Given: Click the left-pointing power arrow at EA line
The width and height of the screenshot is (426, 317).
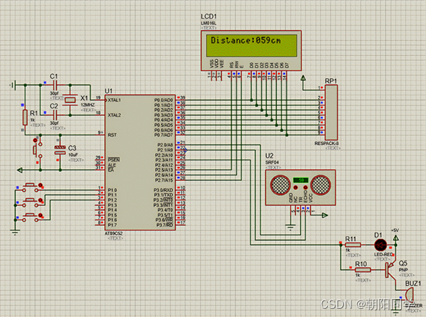Looking at the screenshot, I should (19, 170).
